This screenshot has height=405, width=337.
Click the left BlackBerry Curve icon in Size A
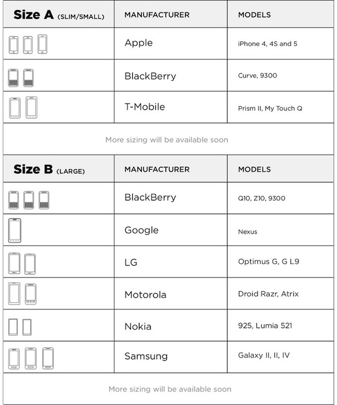[x=14, y=77]
